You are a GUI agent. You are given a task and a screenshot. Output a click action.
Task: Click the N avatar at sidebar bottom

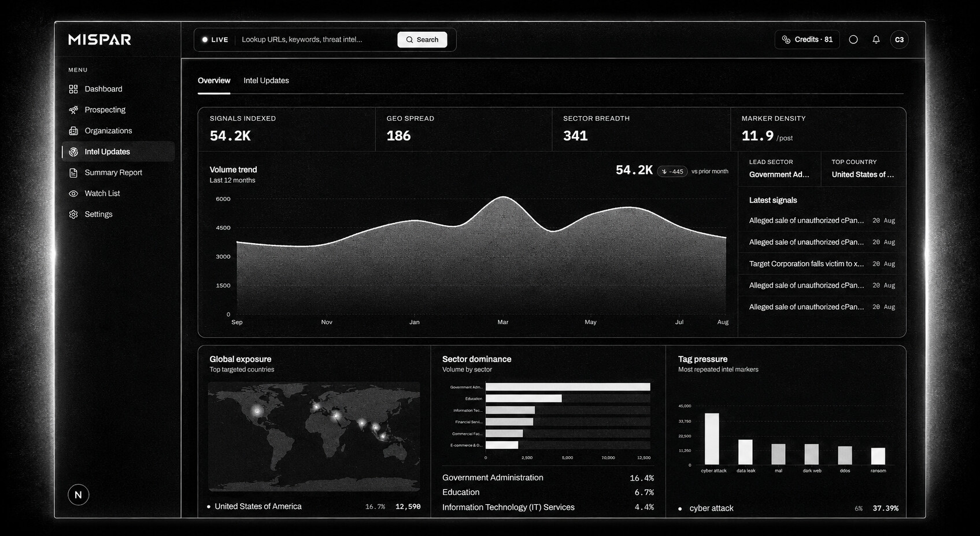(x=78, y=494)
